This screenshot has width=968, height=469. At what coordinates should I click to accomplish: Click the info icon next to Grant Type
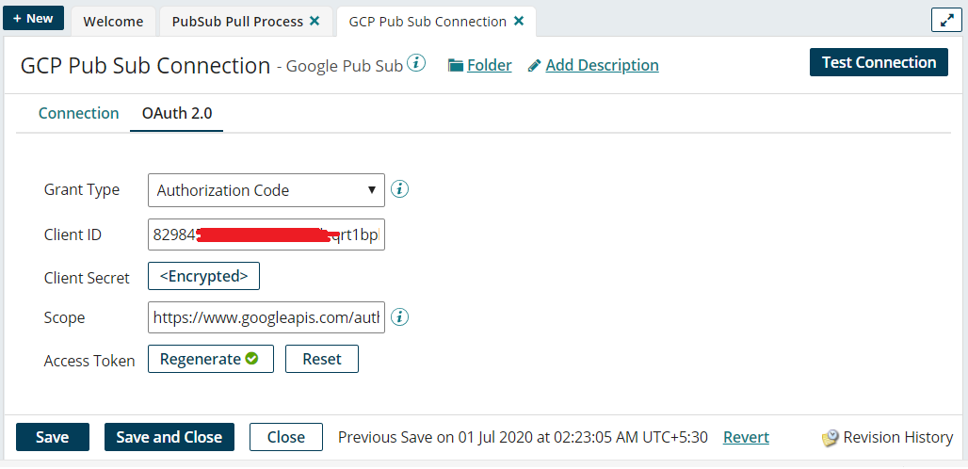tap(399, 189)
